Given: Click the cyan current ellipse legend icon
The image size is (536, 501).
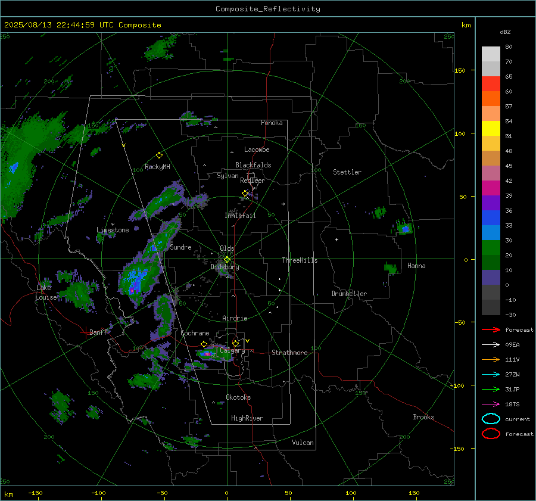Looking at the screenshot, I should 491,419.
